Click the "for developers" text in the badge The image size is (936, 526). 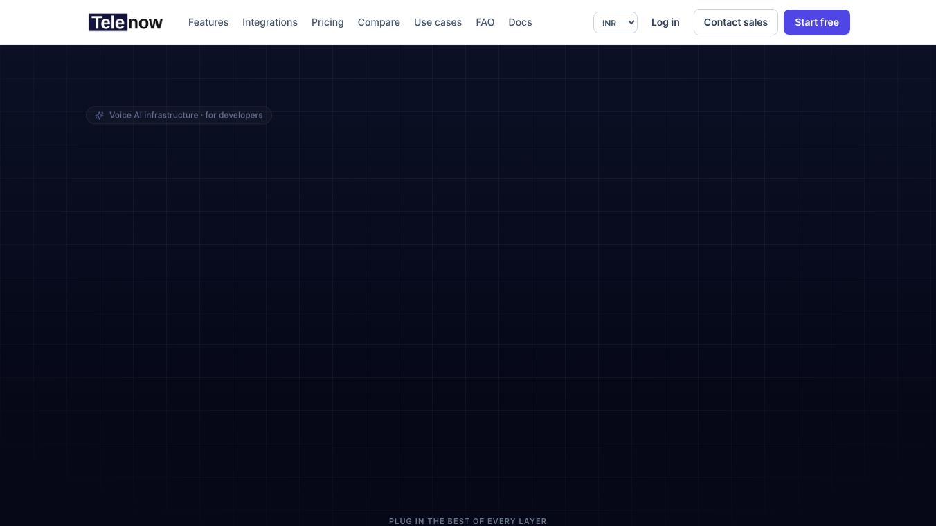(234, 116)
